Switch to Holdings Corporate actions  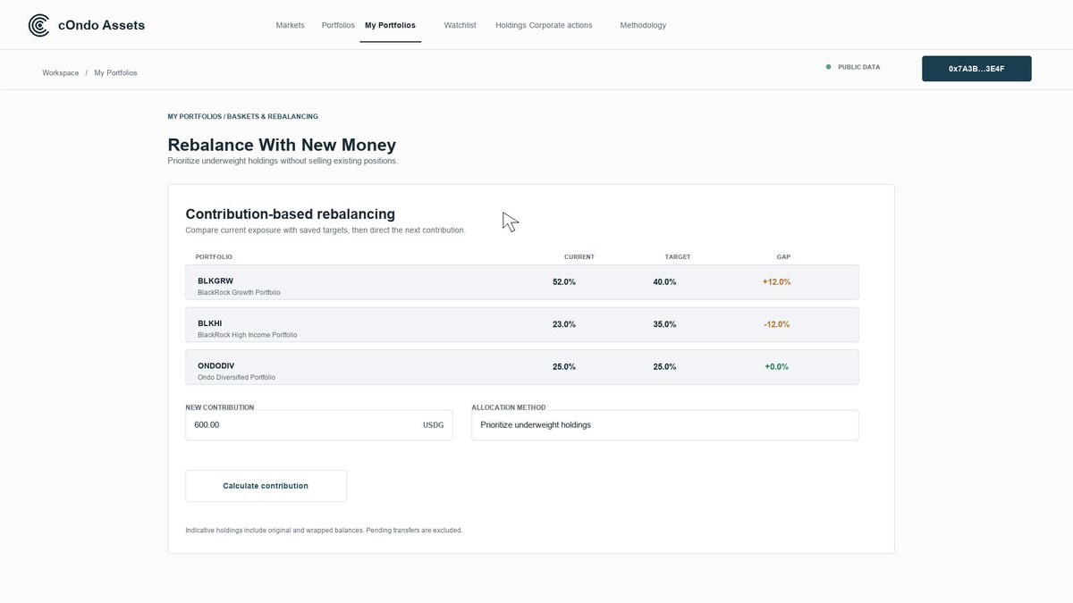(x=544, y=25)
